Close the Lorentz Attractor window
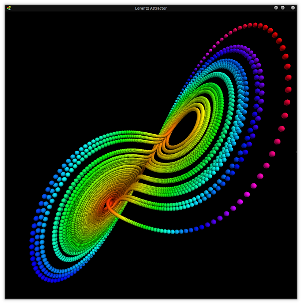The image size is (302, 304). [293, 8]
